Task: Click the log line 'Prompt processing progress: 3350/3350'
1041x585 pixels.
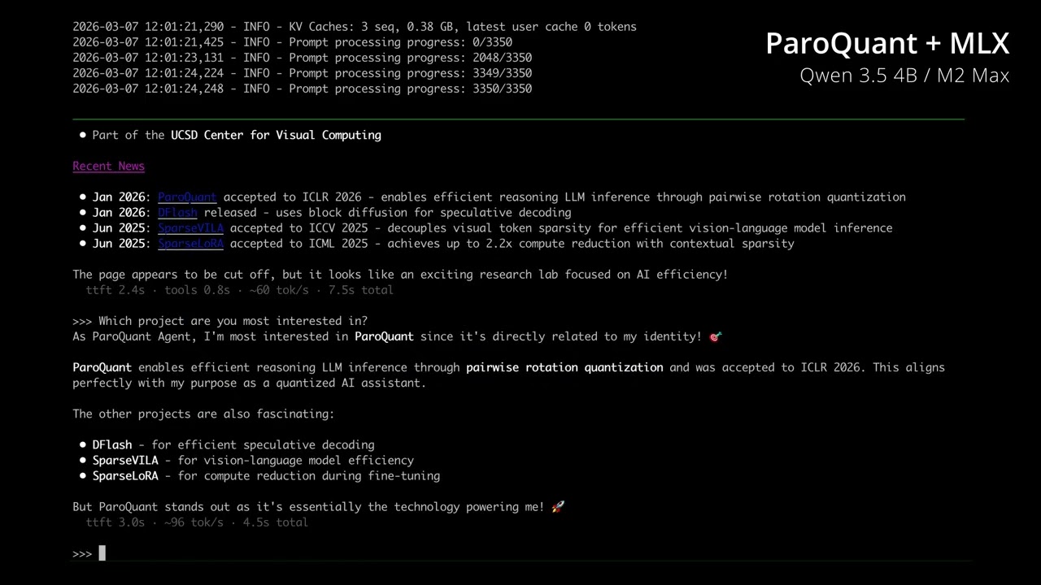Action: pyautogui.click(x=302, y=89)
